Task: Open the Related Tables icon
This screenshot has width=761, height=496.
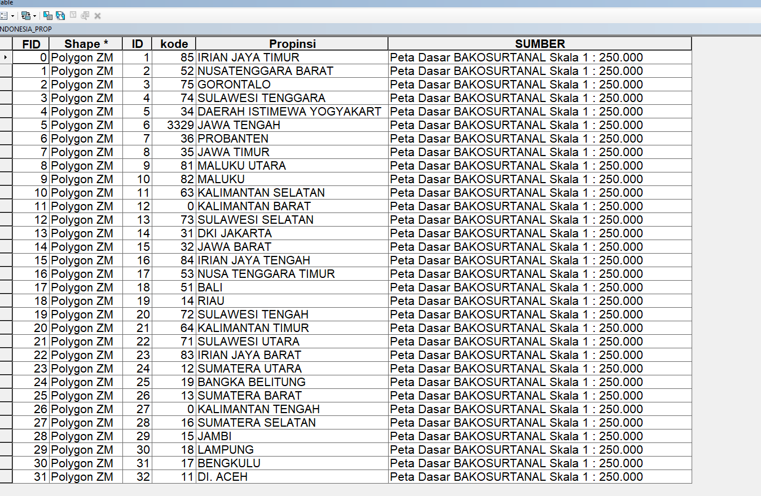Action: tap(26, 16)
